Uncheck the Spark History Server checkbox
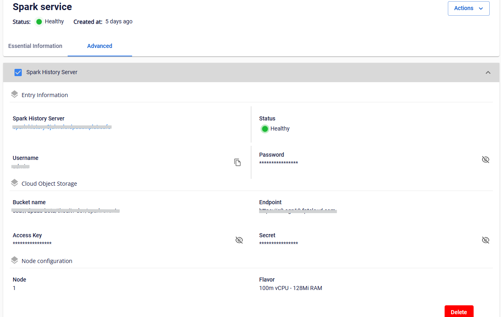The height and width of the screenshot is (317, 501). click(x=18, y=73)
